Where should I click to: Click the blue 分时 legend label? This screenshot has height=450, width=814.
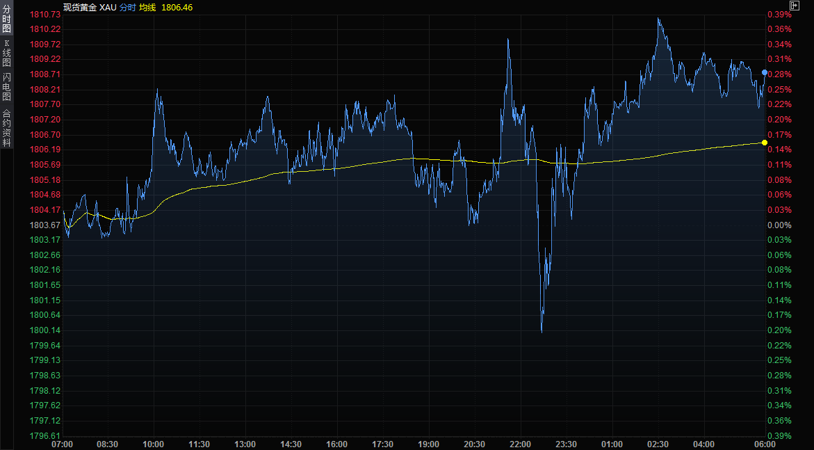(x=129, y=7)
